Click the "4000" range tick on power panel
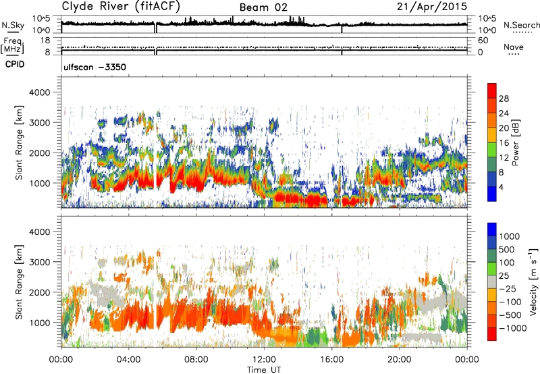 (39, 92)
